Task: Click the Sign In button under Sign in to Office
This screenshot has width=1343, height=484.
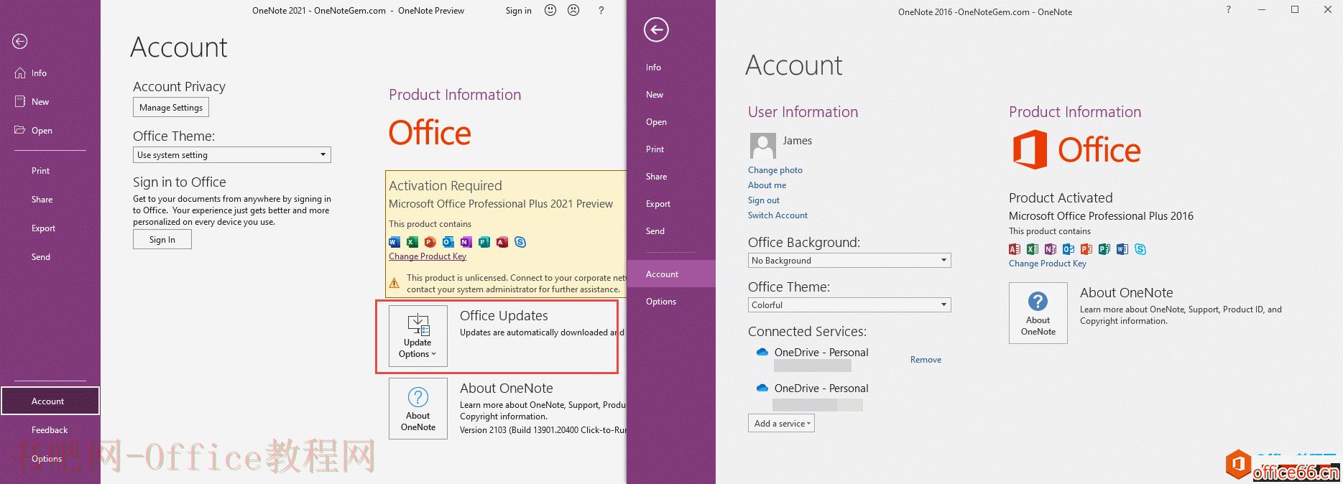Action: 162,240
